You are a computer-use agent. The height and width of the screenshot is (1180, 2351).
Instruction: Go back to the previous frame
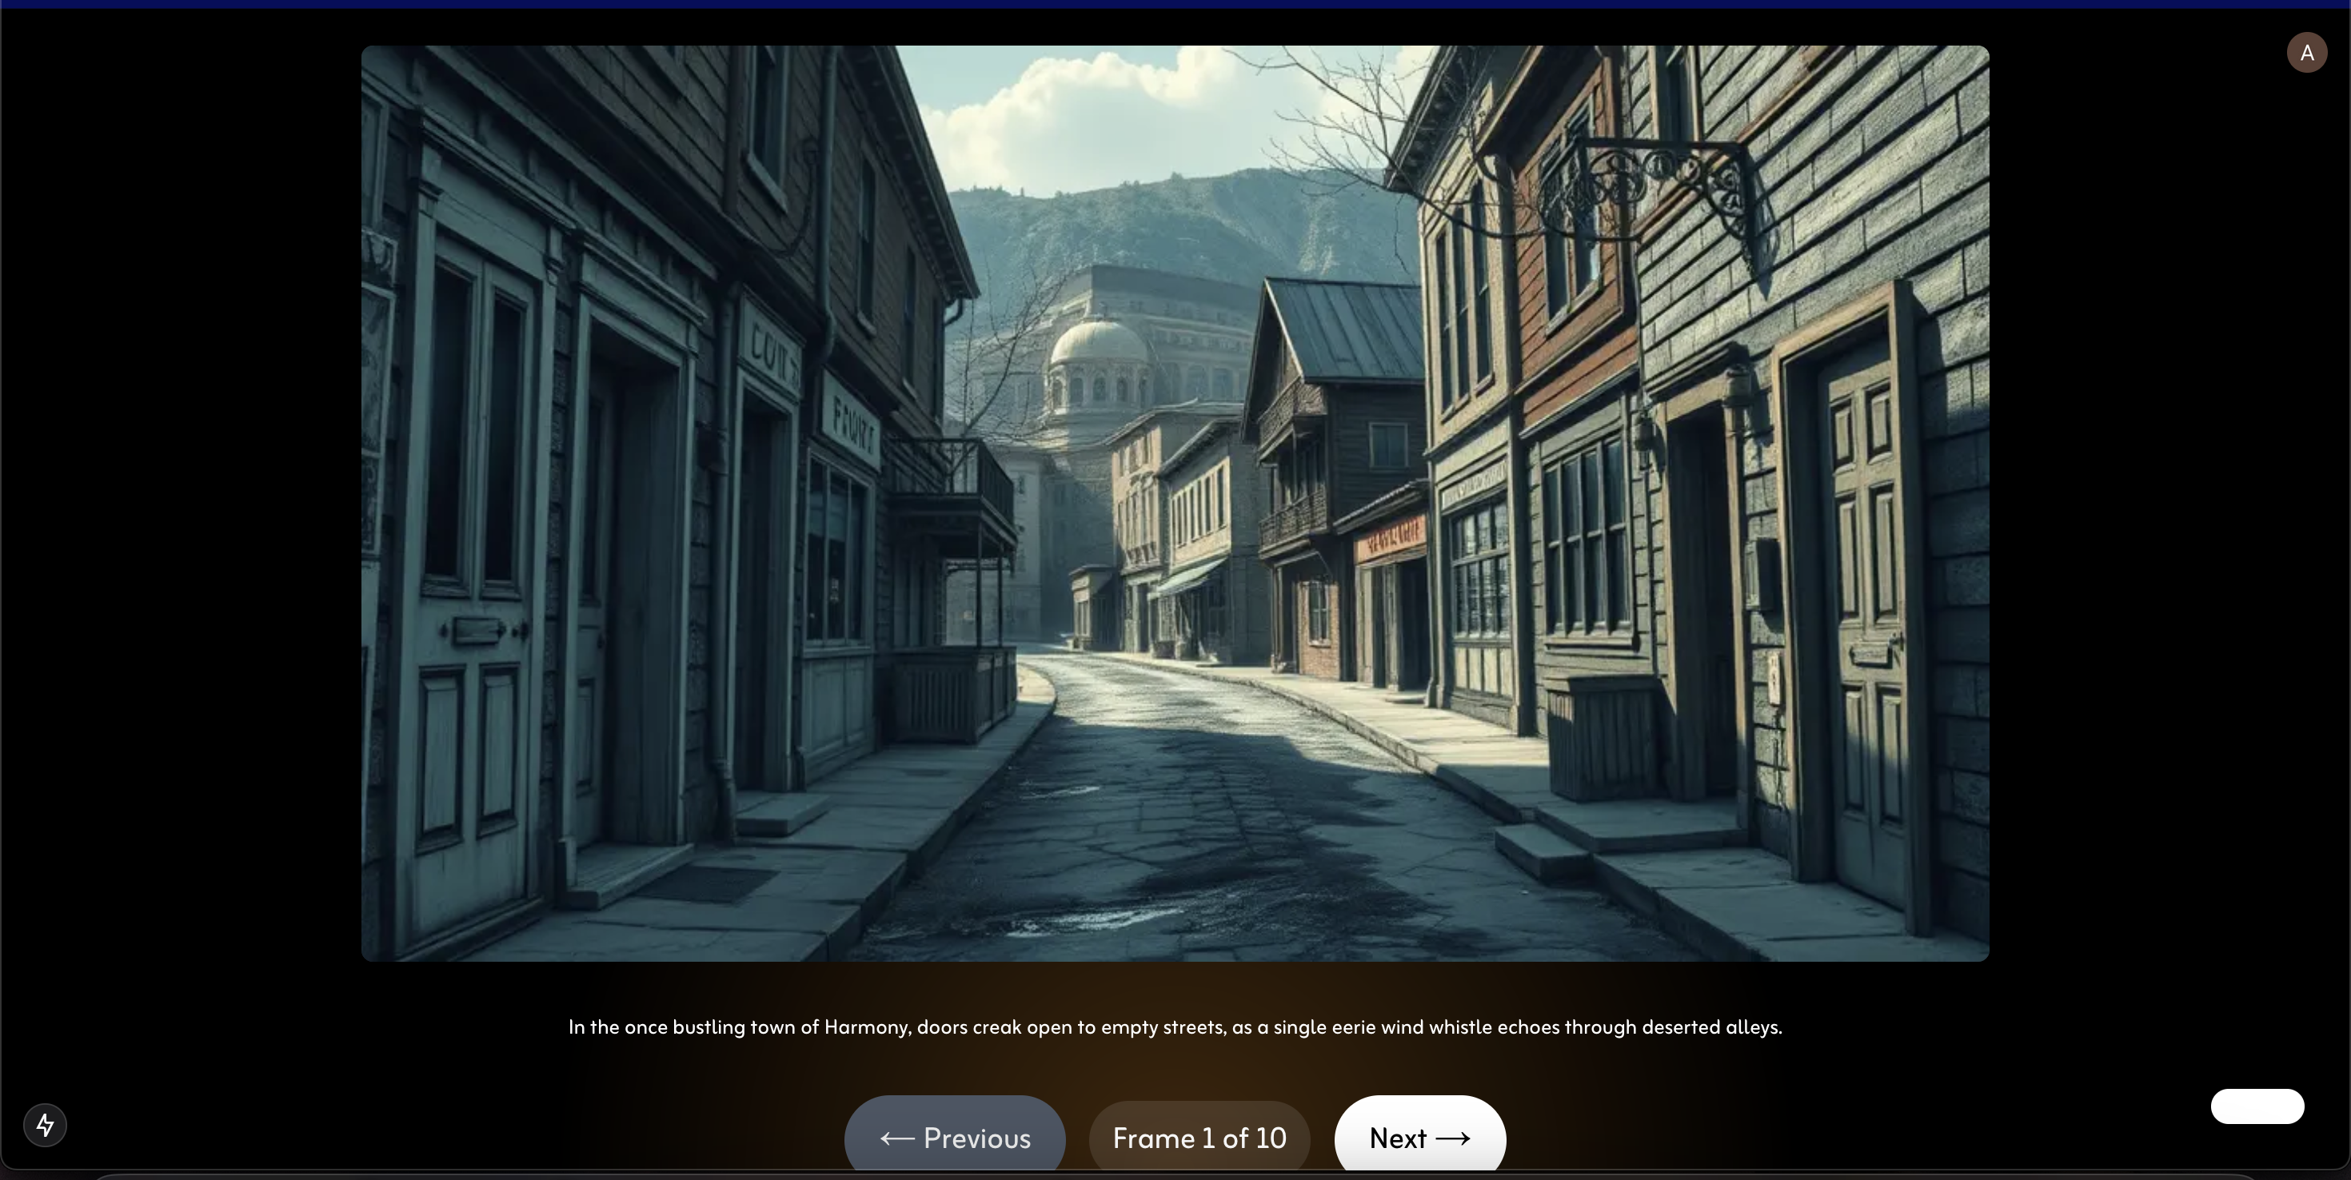tap(955, 1137)
